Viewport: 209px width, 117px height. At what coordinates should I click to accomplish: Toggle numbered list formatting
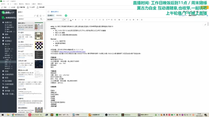(x=100, y=20)
